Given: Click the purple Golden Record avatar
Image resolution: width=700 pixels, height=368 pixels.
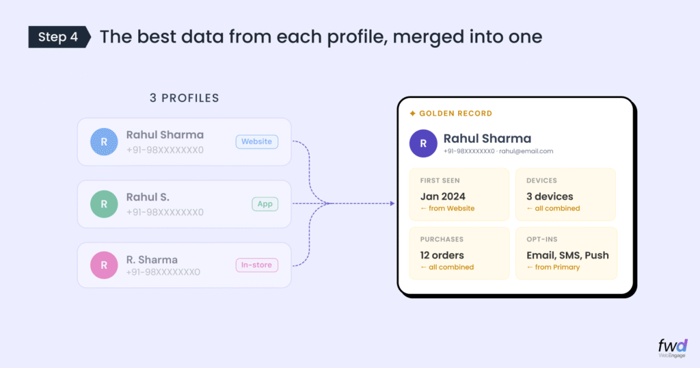Looking at the screenshot, I should pos(423,144).
